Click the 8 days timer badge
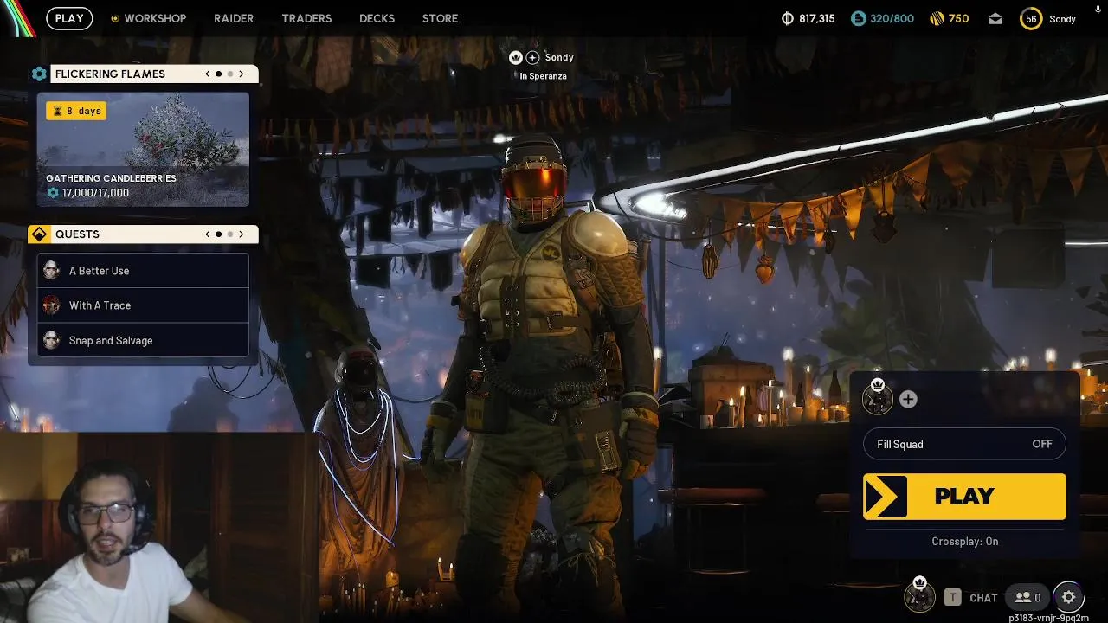Screen dimensions: 1108x623 click(76, 111)
